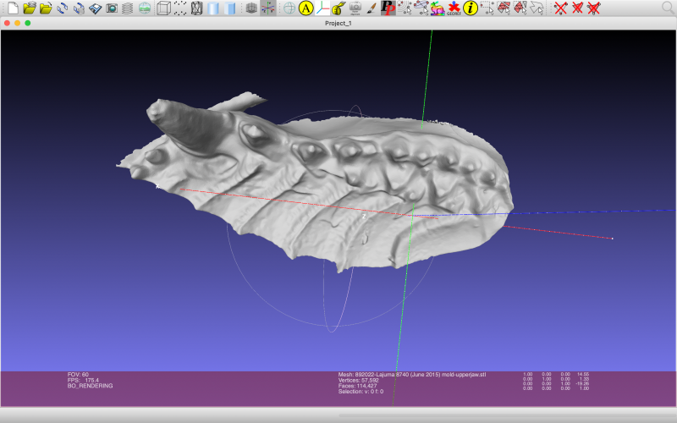The image size is (677, 423).
Task: Click the teapot icon in toolbar
Action: [x=338, y=8]
